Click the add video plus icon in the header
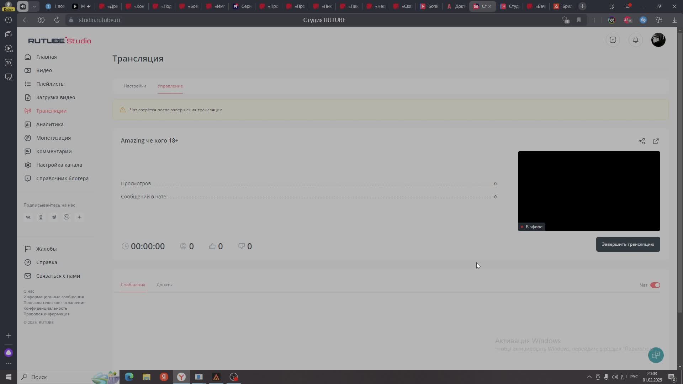The height and width of the screenshot is (384, 683). pyautogui.click(x=613, y=40)
